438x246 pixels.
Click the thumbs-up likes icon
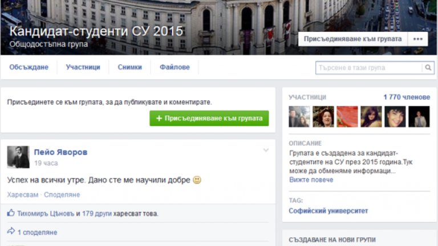coord(11,214)
